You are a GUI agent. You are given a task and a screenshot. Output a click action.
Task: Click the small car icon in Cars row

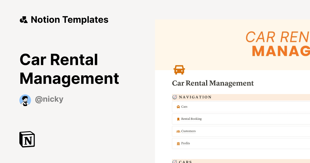click(x=178, y=107)
